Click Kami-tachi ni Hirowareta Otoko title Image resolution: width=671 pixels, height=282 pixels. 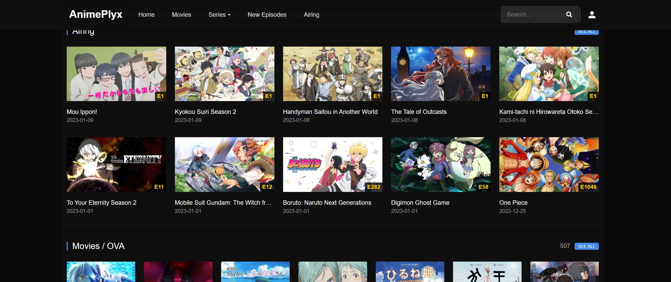(549, 112)
